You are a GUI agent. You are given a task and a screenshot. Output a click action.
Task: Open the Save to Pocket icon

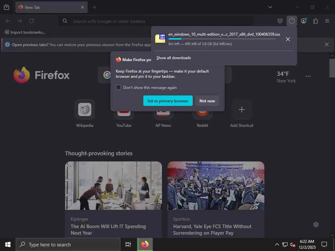point(280,21)
